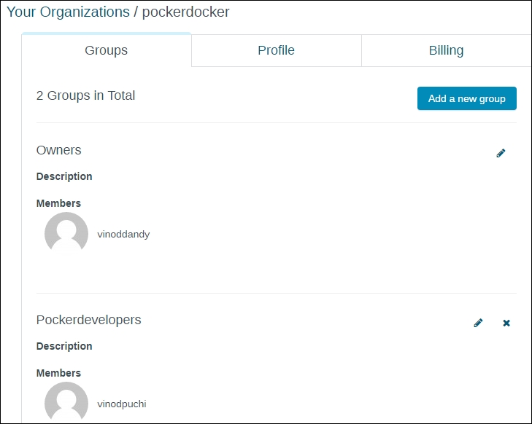Edit the Pockerdevelopers group pencil icon
Viewport: 532px width, 424px height.
tap(478, 323)
